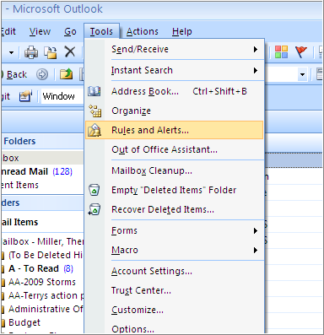Open the Help menu

[182, 31]
